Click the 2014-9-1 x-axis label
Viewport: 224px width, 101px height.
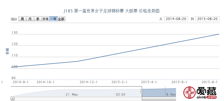20,82
